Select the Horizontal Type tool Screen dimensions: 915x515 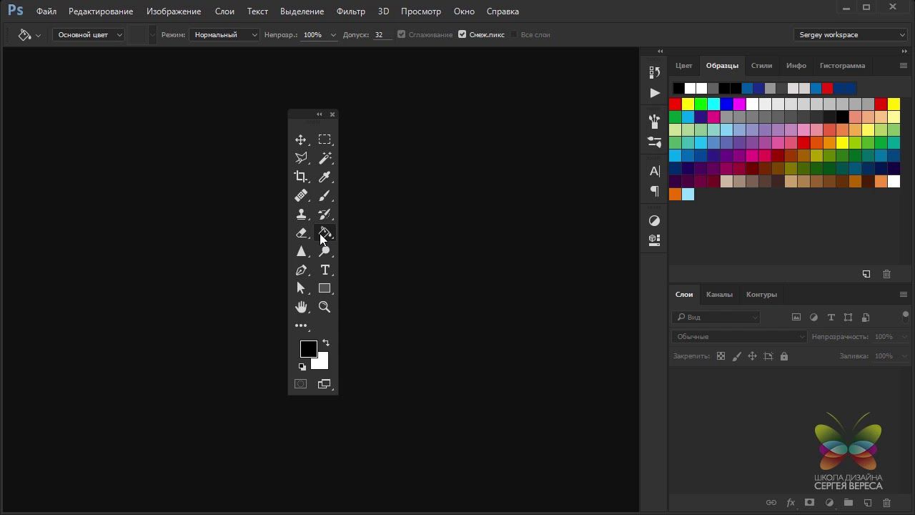[325, 270]
